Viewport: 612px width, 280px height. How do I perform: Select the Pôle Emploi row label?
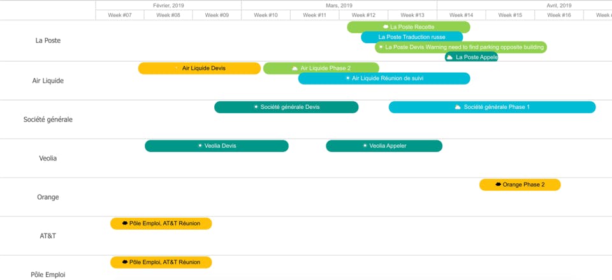pyautogui.click(x=48, y=275)
